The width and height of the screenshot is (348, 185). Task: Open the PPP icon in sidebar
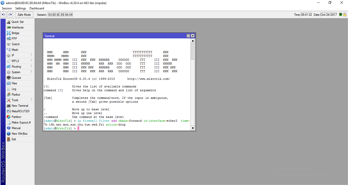click(x=9, y=39)
